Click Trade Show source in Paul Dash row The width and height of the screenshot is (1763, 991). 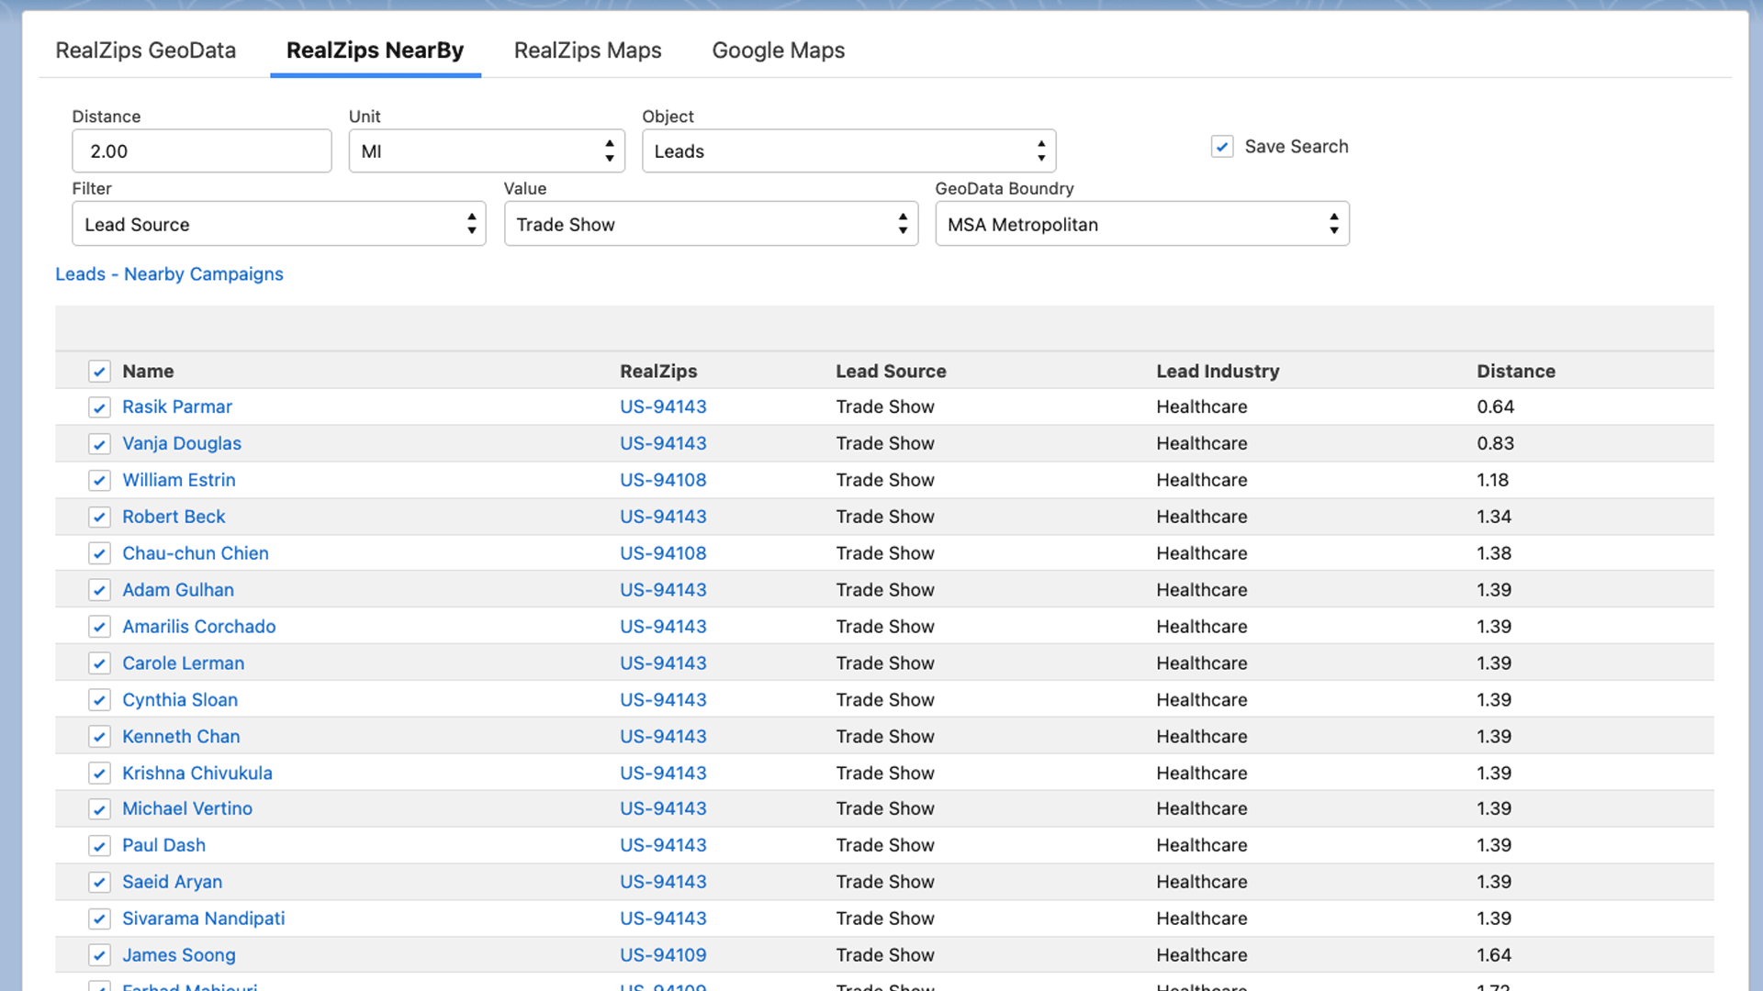click(x=885, y=845)
